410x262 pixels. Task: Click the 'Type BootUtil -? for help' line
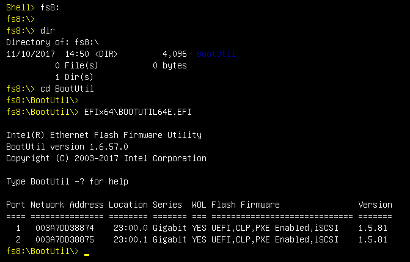pos(67,181)
